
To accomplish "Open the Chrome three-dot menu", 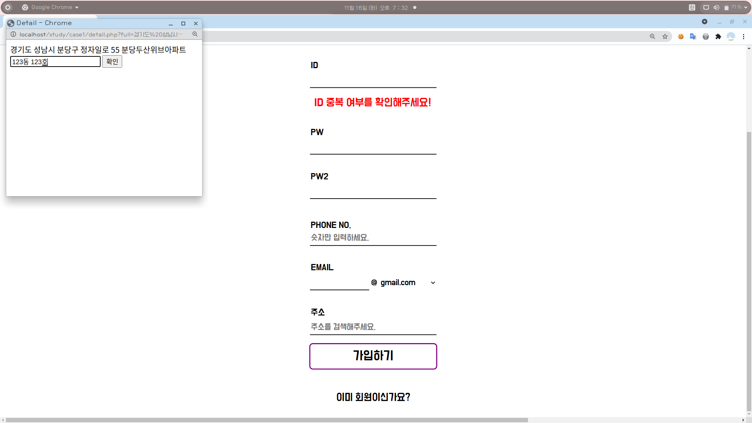I will coord(743,36).
